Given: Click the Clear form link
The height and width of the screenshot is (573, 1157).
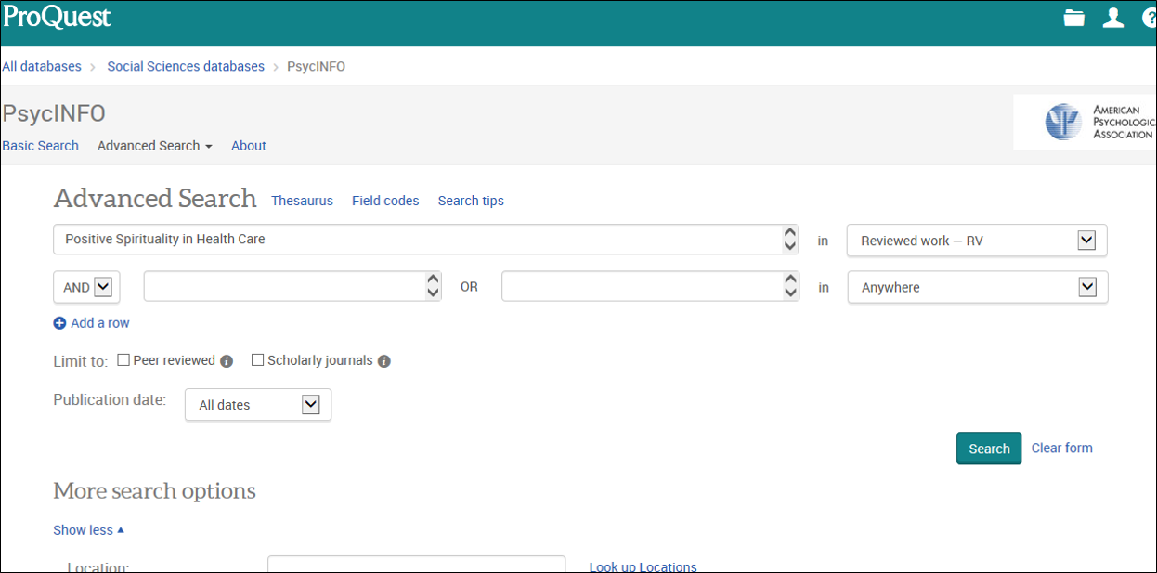Looking at the screenshot, I should click(x=1062, y=448).
